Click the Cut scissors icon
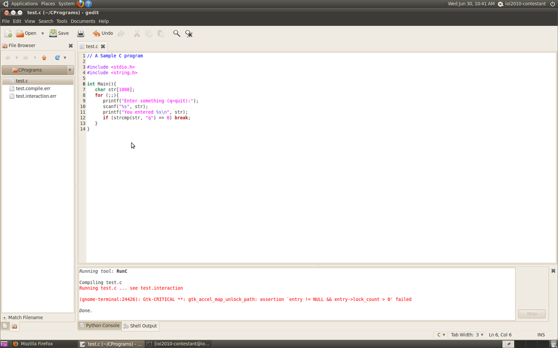The width and height of the screenshot is (558, 348). tap(137, 33)
